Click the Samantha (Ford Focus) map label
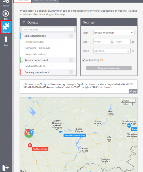 point(75,135)
